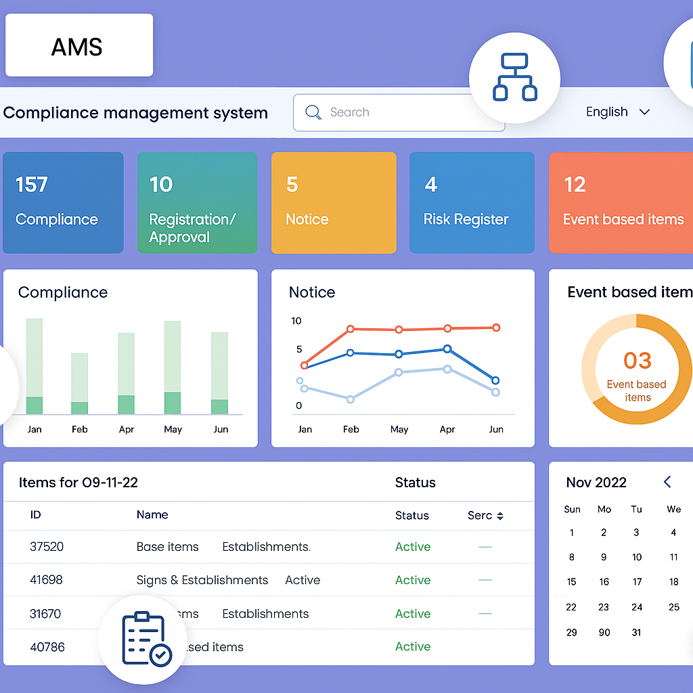This screenshot has width=693, height=693.
Task: Focus the Search input field
Action: pos(399,113)
